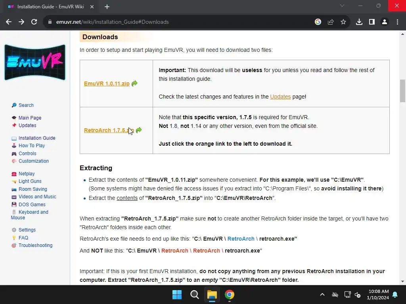Click green arrow next to RetroArch 1.7.5.zip

(139, 130)
